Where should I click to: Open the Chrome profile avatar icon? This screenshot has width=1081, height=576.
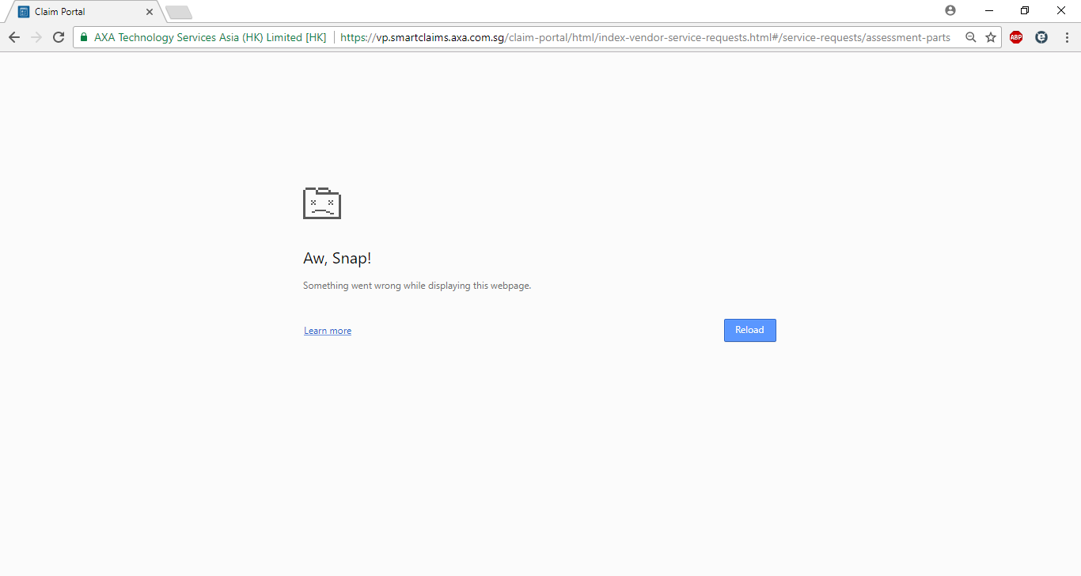tap(950, 10)
